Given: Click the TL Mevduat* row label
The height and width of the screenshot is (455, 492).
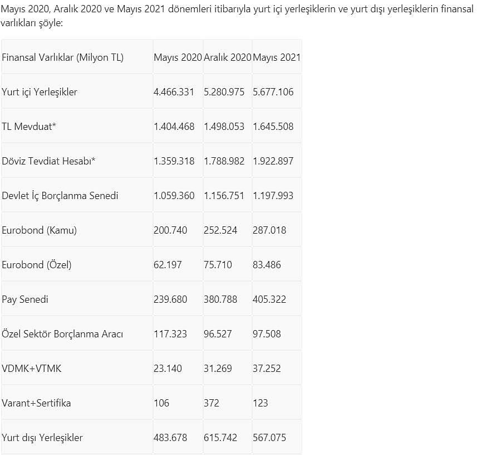Looking at the screenshot, I should [29, 127].
